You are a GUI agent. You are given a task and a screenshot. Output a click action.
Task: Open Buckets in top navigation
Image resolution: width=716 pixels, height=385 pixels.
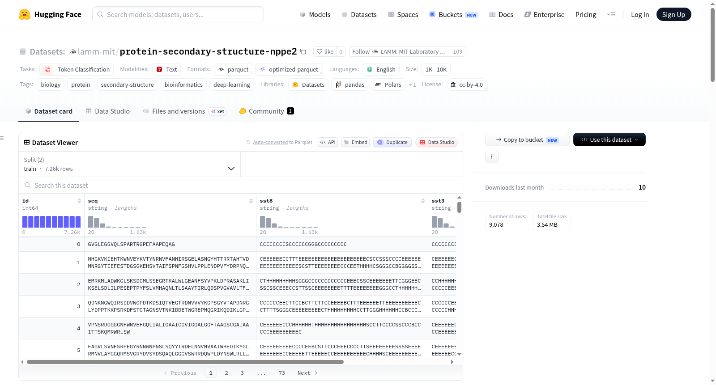pos(453,14)
